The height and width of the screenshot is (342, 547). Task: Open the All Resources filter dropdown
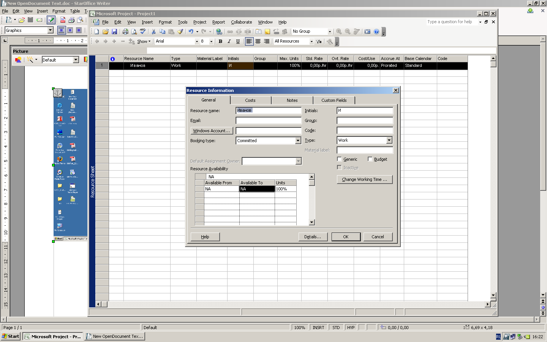(x=311, y=41)
